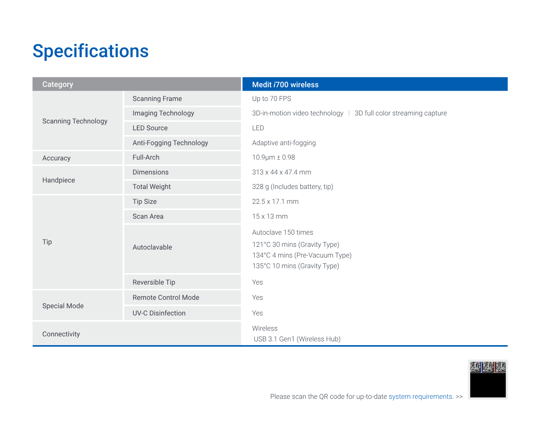Select the '15 x 13 mm' value
This screenshot has height=432, width=540.
click(270, 216)
